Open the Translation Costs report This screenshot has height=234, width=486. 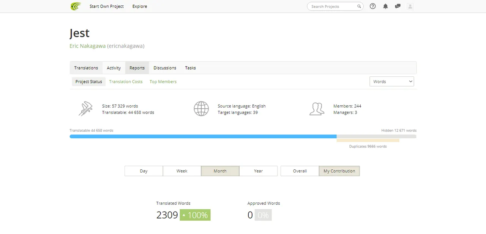(x=126, y=82)
